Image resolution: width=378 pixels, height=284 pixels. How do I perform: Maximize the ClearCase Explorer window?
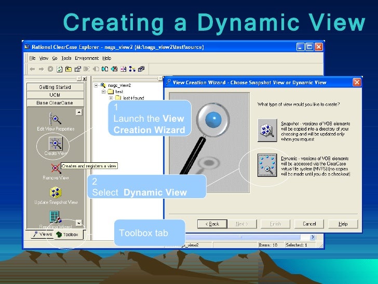(x=309, y=47)
